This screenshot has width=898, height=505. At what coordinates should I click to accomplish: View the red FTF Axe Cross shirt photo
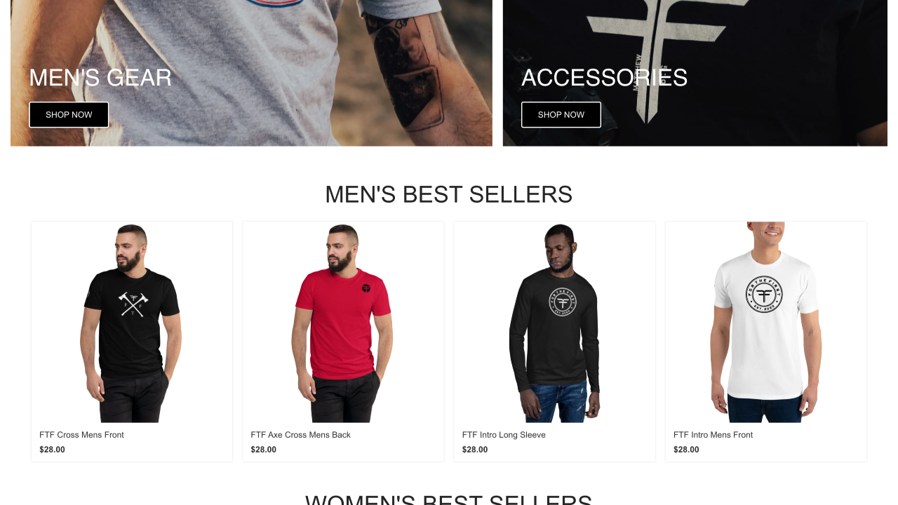tap(343, 323)
